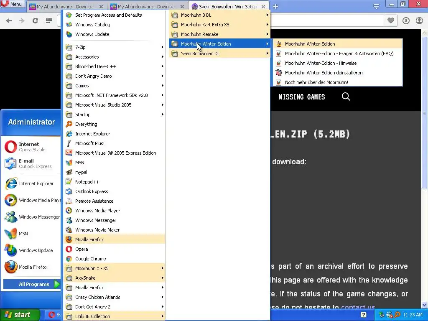The image size is (428, 321).
Task: Expand Moorhuhn Kart Extra XS submenu arrow
Action: click(x=267, y=25)
